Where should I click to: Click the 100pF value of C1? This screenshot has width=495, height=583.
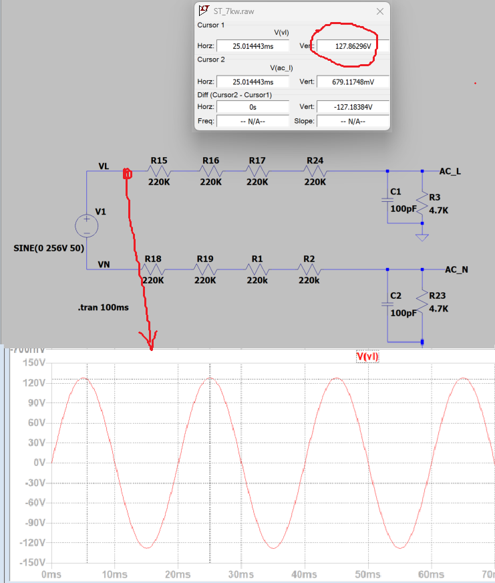point(403,209)
